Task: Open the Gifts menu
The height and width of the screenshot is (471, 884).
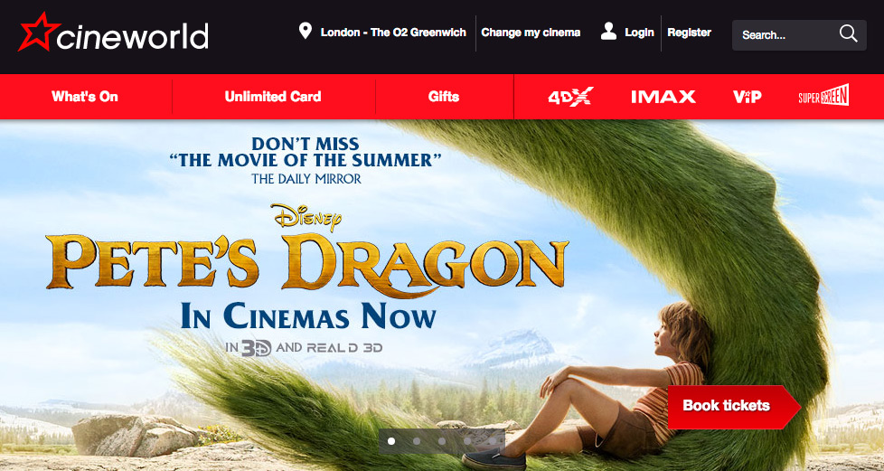Action: [444, 97]
